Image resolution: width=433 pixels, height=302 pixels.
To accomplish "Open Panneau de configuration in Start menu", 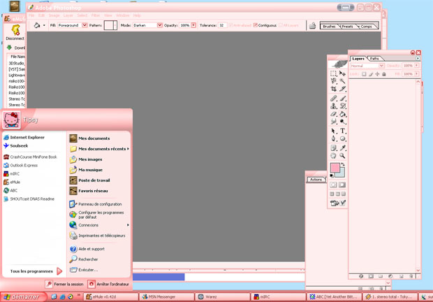I will 96,204.
